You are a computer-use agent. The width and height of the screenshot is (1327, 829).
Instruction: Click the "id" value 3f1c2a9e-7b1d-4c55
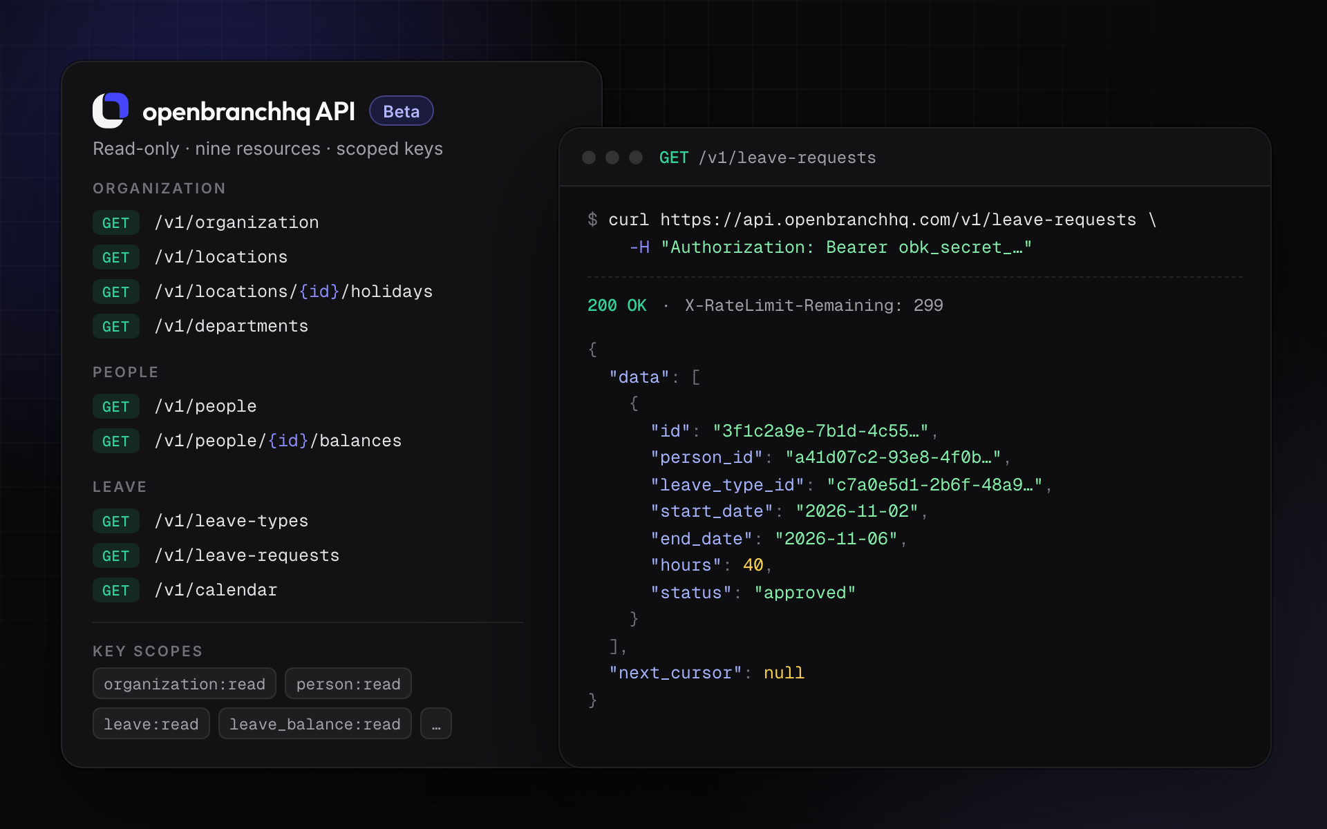point(821,431)
